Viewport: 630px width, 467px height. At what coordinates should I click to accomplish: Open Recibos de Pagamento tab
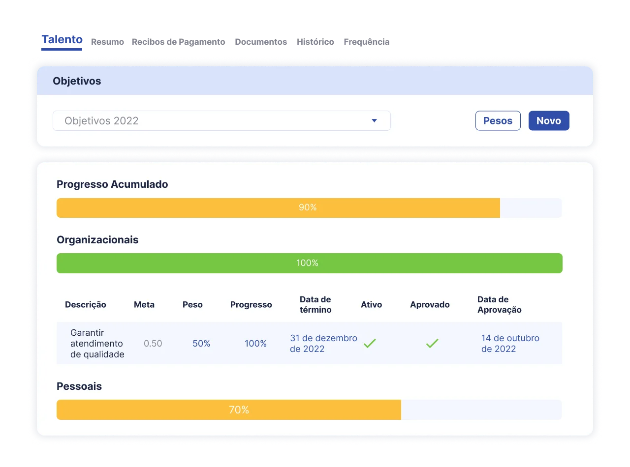179,42
